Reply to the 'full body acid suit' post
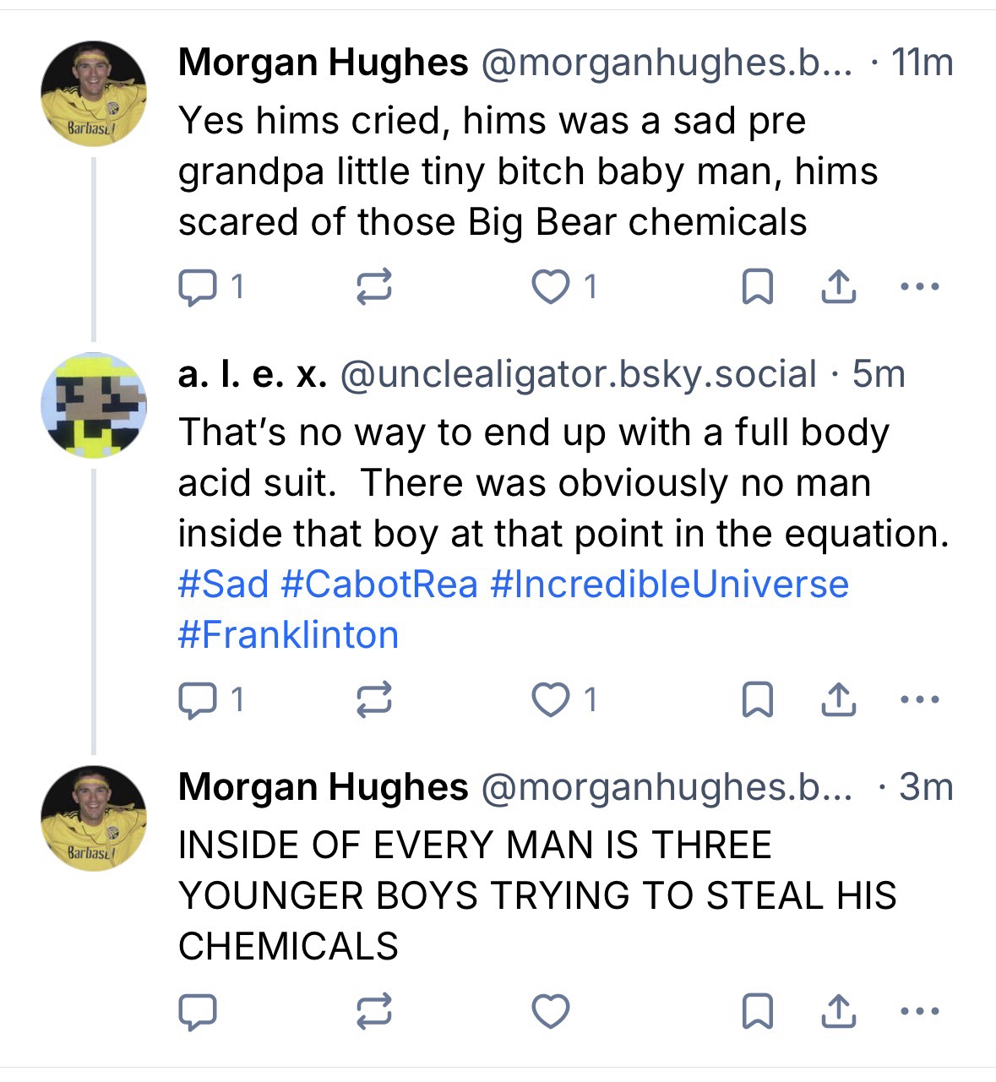Image resolution: width=996 pixels, height=1082 pixels. (198, 699)
